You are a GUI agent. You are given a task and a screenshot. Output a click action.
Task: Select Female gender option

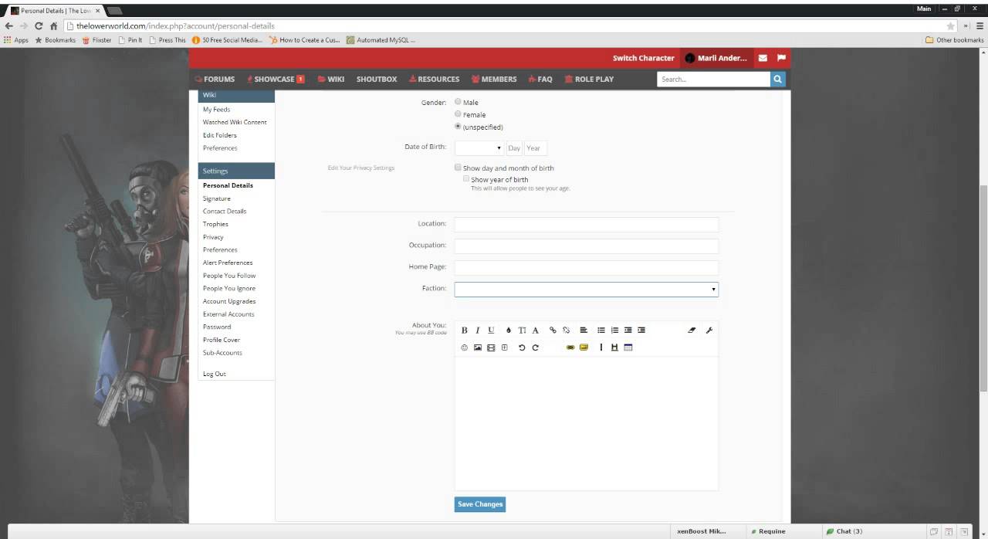point(458,114)
